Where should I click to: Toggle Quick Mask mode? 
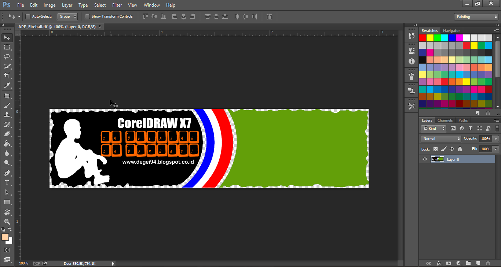coord(7,250)
